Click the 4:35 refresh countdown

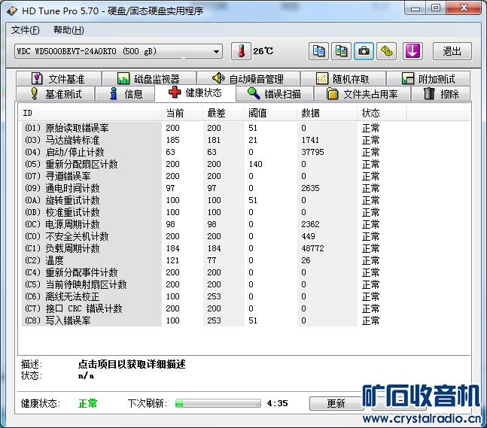[277, 403]
